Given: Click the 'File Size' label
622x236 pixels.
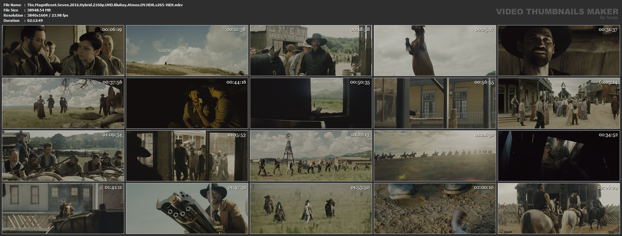Looking at the screenshot, I should point(11,10).
